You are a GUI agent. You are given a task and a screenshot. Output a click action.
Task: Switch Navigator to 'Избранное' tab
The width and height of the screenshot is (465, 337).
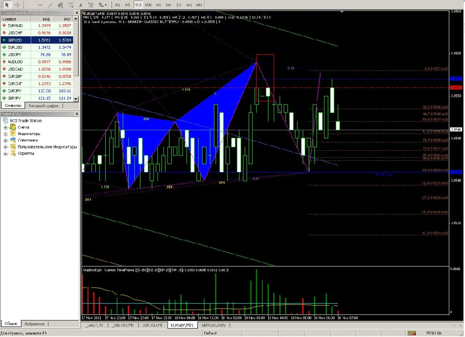[34, 324]
